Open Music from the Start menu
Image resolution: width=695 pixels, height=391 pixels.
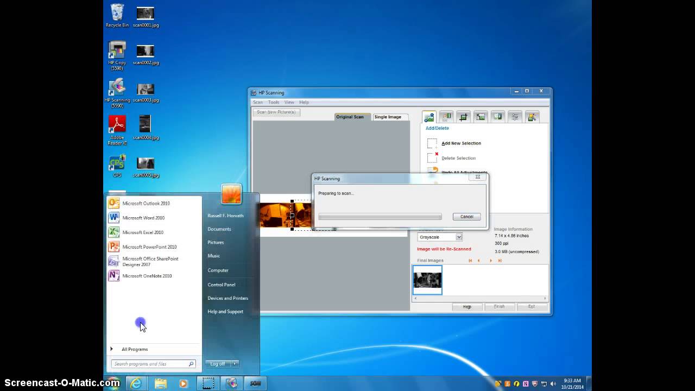coord(214,256)
